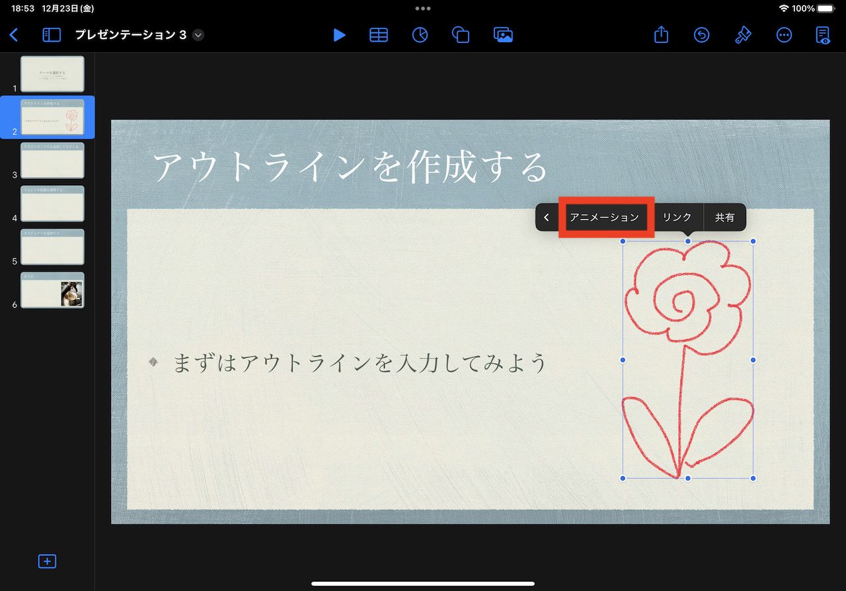Insert media (photo) icon
The height and width of the screenshot is (591, 846).
(x=503, y=35)
